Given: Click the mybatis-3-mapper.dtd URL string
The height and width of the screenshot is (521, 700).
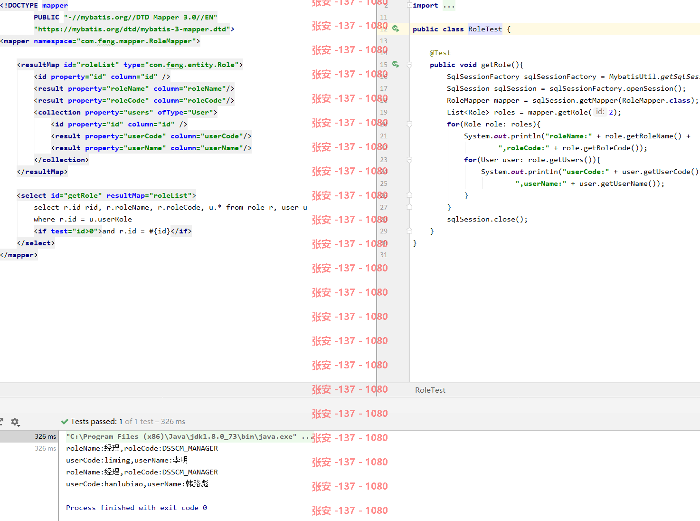Looking at the screenshot, I should tap(132, 29).
